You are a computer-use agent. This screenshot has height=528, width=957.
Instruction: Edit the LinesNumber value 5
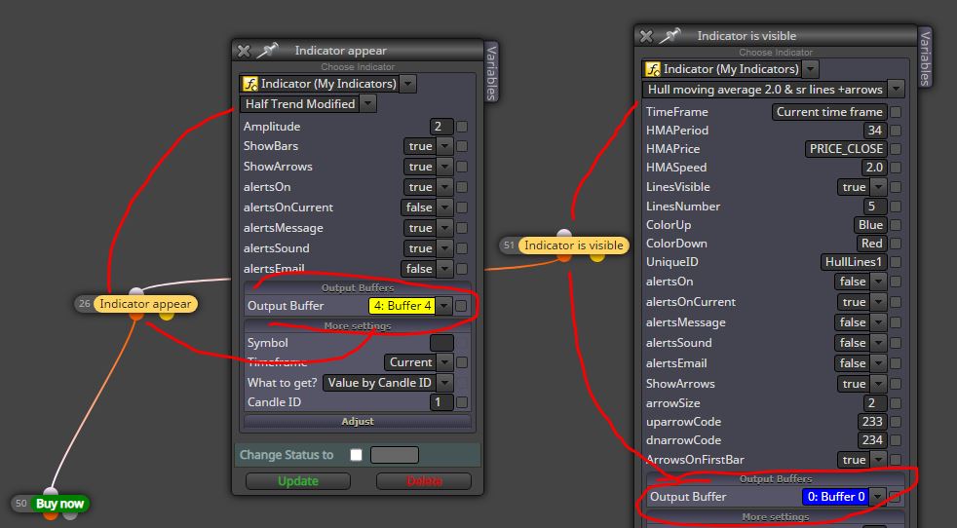tap(874, 207)
